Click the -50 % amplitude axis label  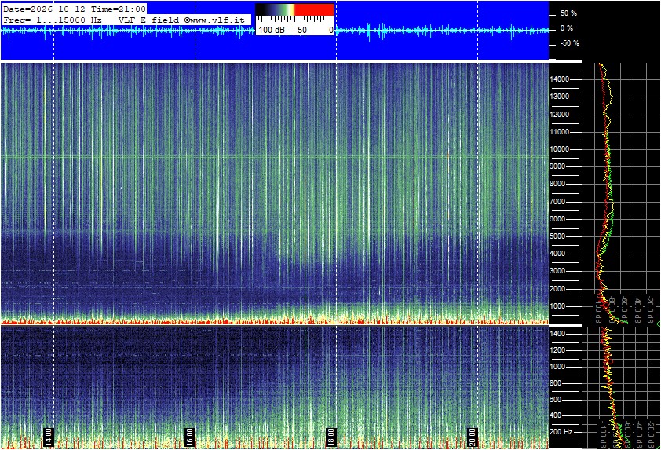click(x=569, y=43)
